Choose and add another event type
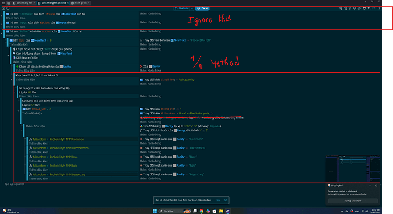 coord(359,9)
